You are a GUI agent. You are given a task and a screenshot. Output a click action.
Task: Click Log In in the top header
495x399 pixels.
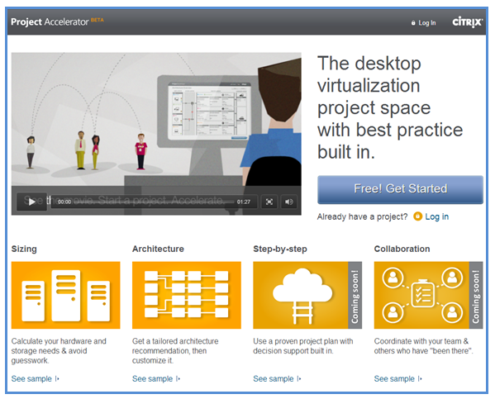(x=426, y=23)
